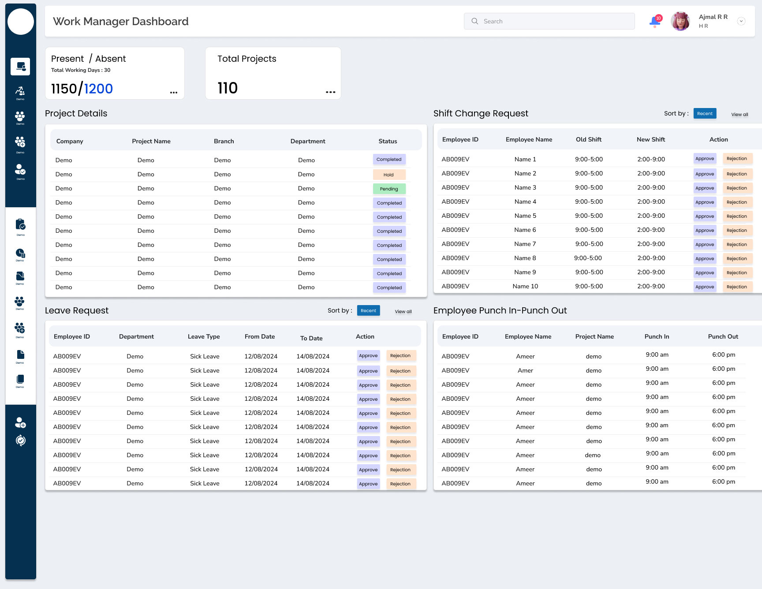Click the Company column header
Viewport: 762px width, 589px height.
(70, 141)
